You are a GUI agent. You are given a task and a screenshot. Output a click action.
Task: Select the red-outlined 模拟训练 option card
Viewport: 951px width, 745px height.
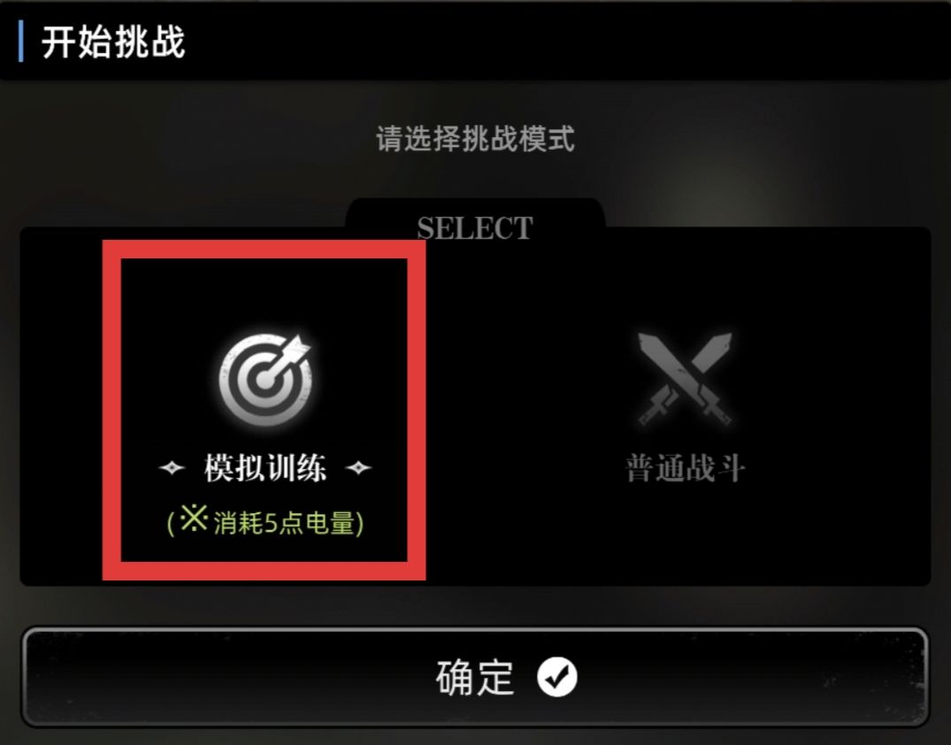click(x=264, y=411)
